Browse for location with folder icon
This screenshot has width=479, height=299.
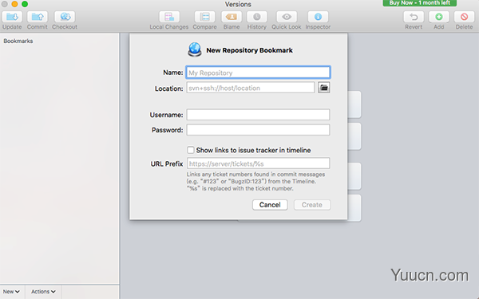(x=324, y=88)
